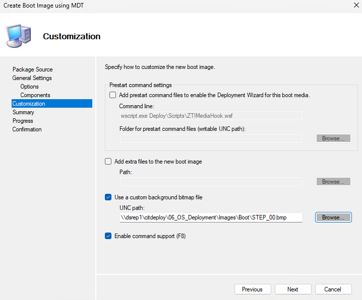The height and width of the screenshot is (300, 362).
Task: Enable the prestart command files checkbox
Action: 112,95
